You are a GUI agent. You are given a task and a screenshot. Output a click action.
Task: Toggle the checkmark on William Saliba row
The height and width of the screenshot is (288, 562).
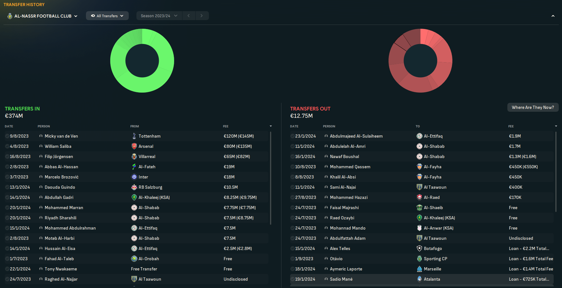7,146
